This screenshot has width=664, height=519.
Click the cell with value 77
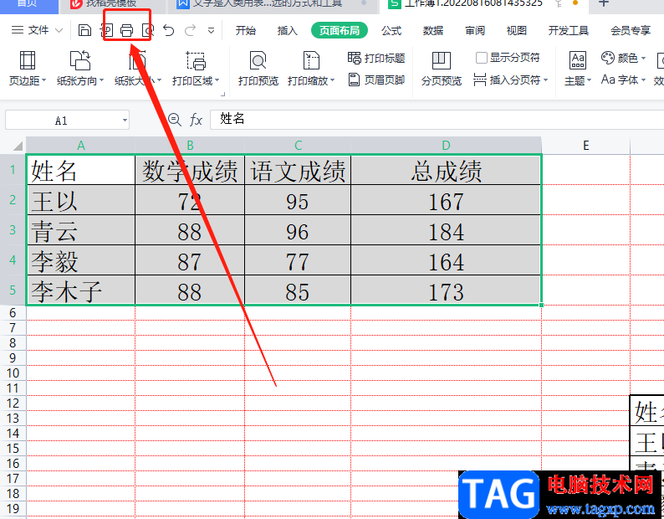298,260
